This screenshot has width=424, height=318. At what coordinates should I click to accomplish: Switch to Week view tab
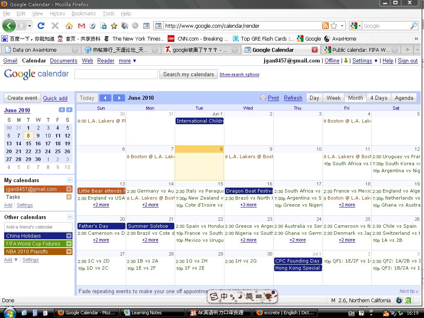[x=333, y=98]
